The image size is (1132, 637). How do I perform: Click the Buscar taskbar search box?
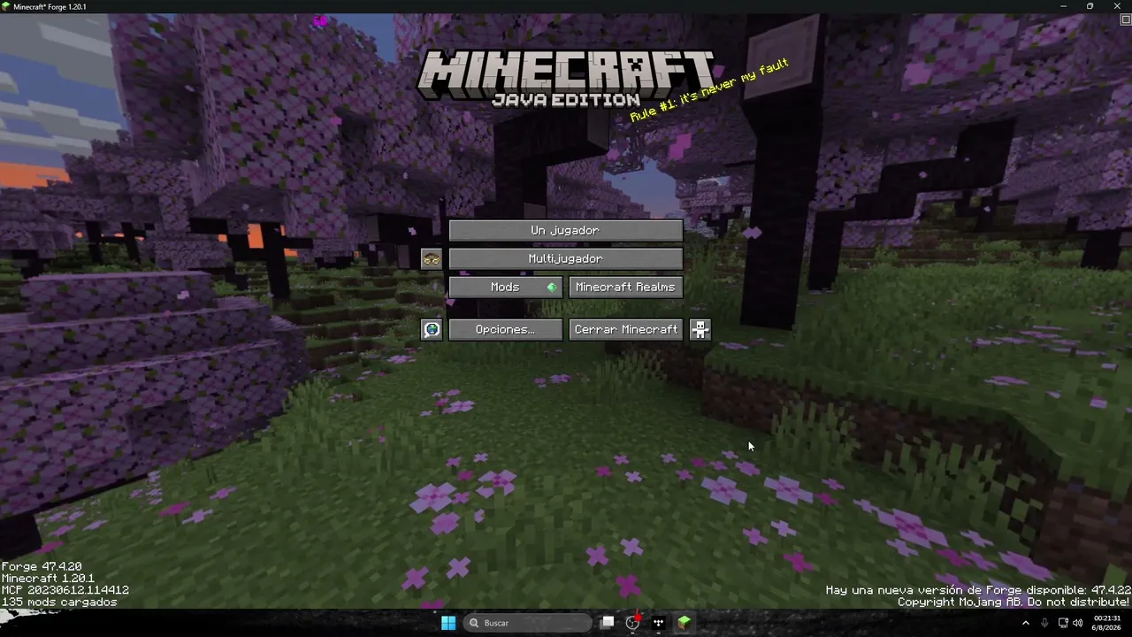[527, 623]
